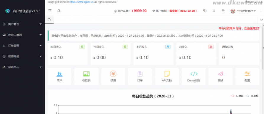Toggle 收款额 series in chart legend
The image size is (264, 114).
coord(252,96)
